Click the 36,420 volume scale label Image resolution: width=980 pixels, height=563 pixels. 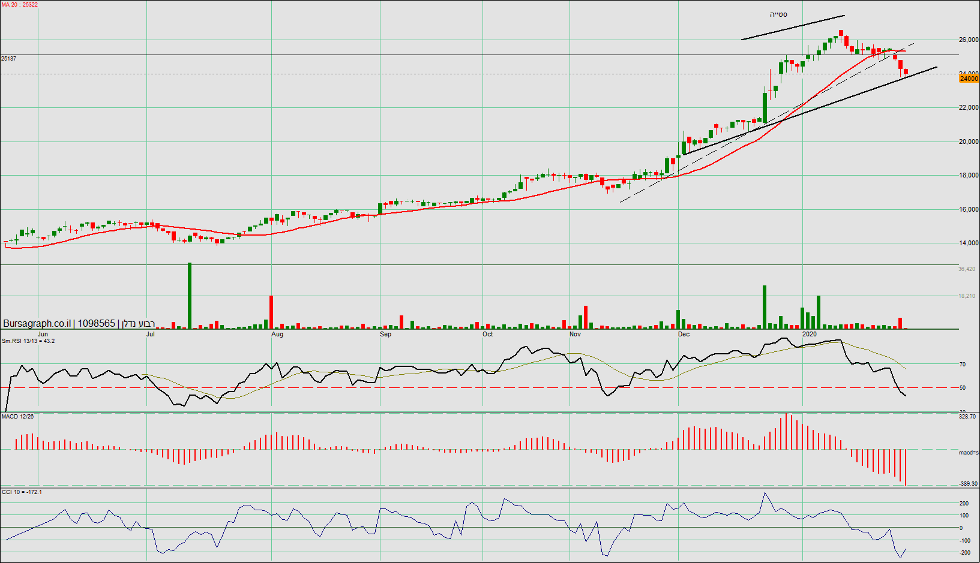967,269
